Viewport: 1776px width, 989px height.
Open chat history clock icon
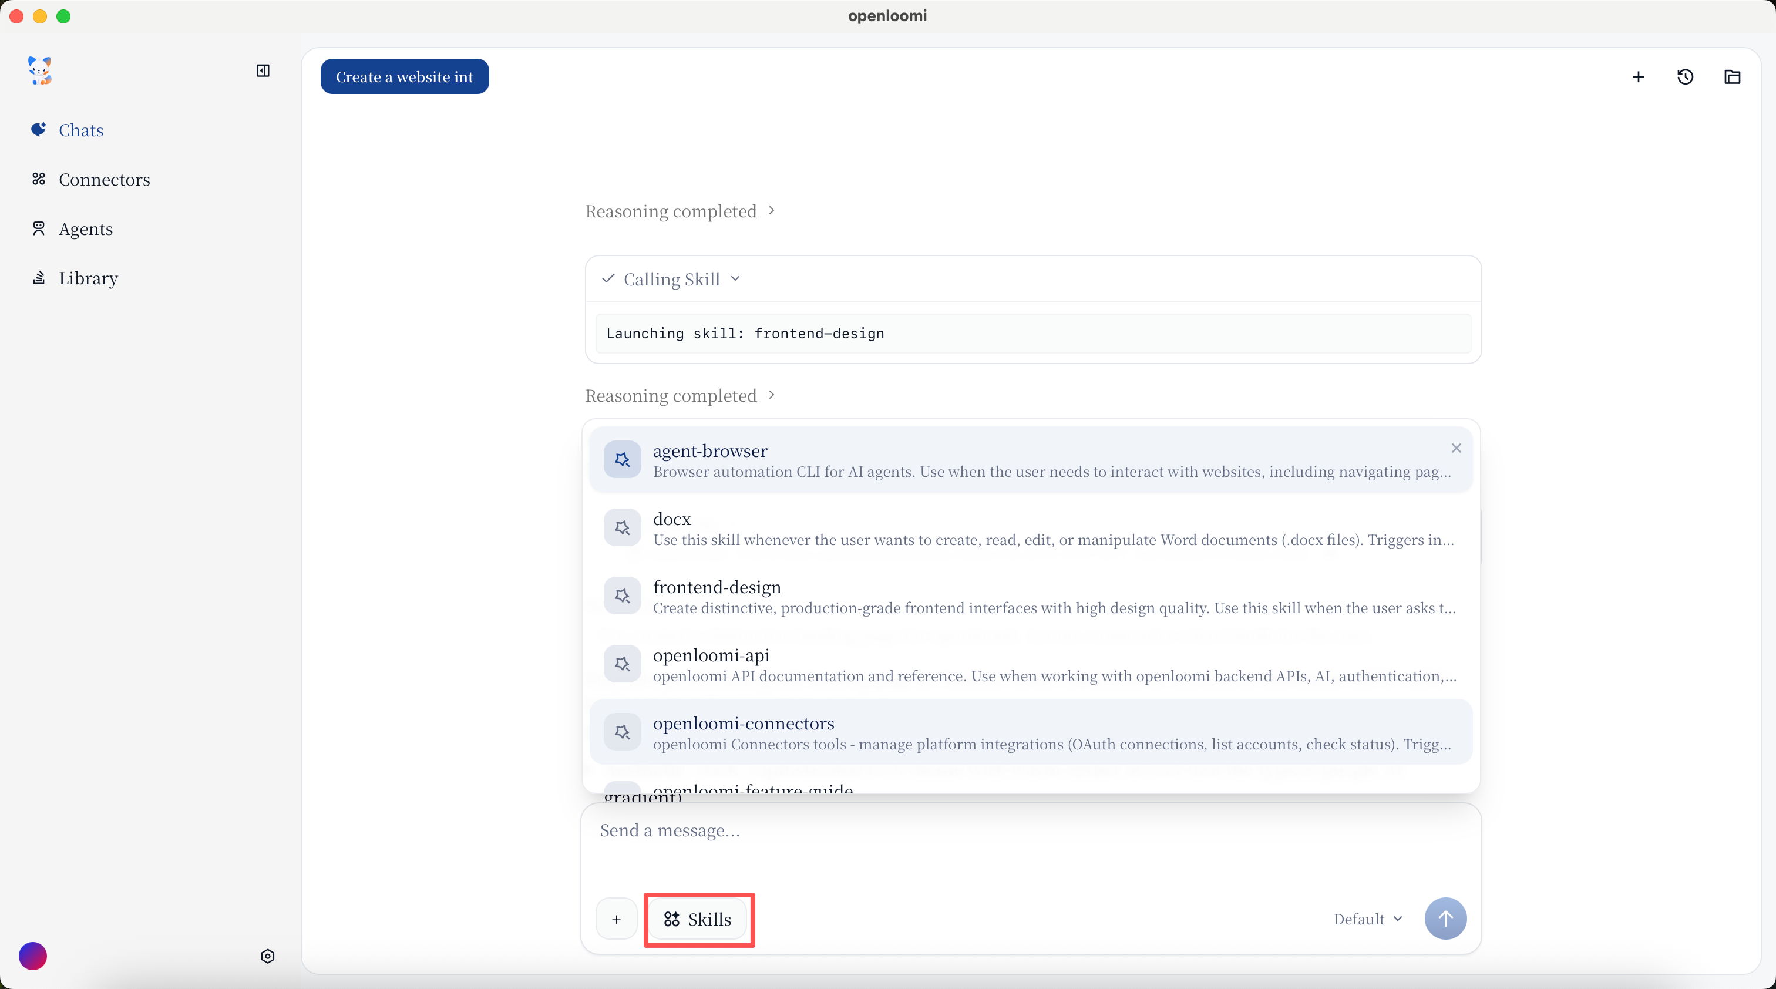click(x=1685, y=76)
